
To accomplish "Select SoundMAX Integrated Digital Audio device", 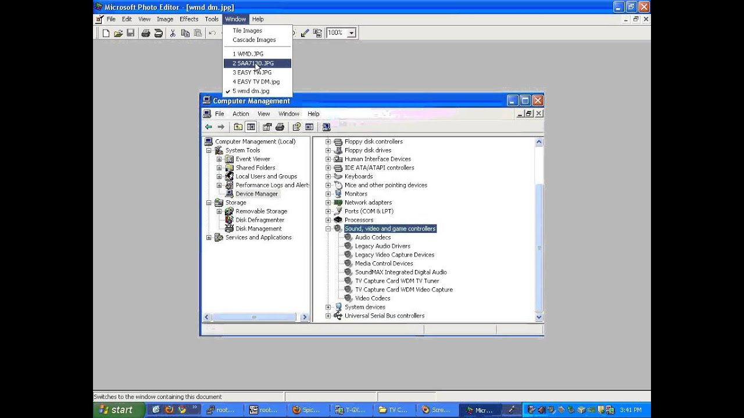I will (400, 272).
